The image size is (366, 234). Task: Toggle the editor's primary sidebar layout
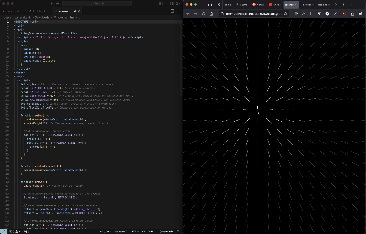161,3
